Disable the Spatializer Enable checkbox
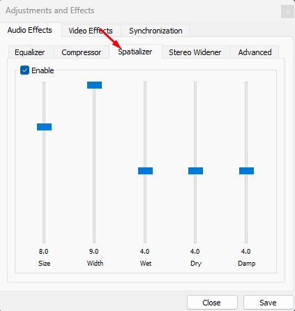 pyautogui.click(x=24, y=70)
